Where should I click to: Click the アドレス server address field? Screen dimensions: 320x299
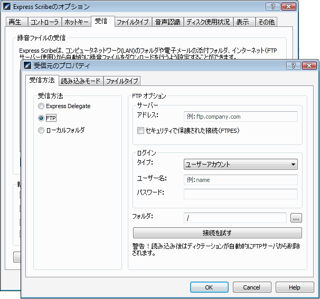coord(241,117)
